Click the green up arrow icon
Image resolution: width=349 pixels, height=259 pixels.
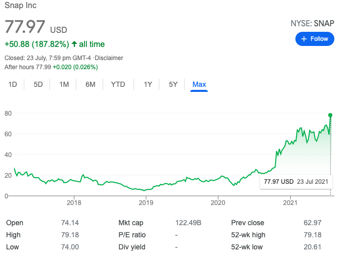pos(74,44)
